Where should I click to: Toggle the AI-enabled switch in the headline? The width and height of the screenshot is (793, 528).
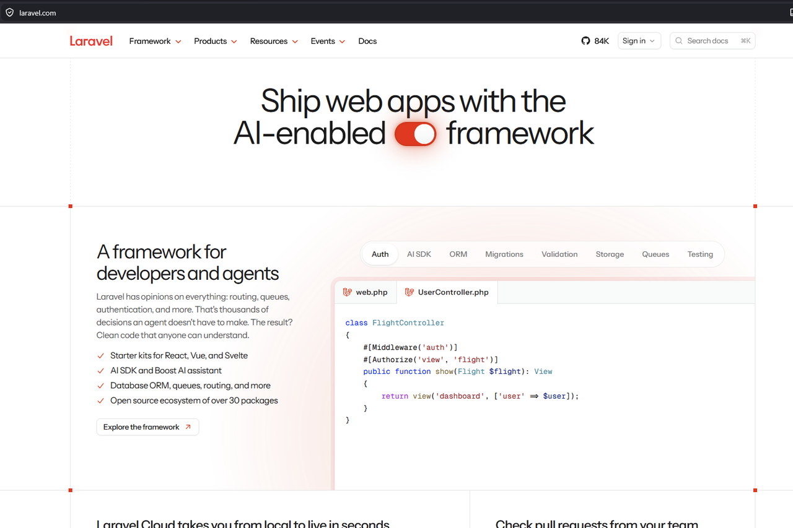click(416, 134)
